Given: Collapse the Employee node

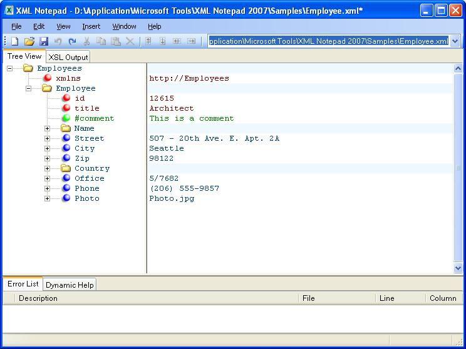Looking at the screenshot, I should [29, 88].
